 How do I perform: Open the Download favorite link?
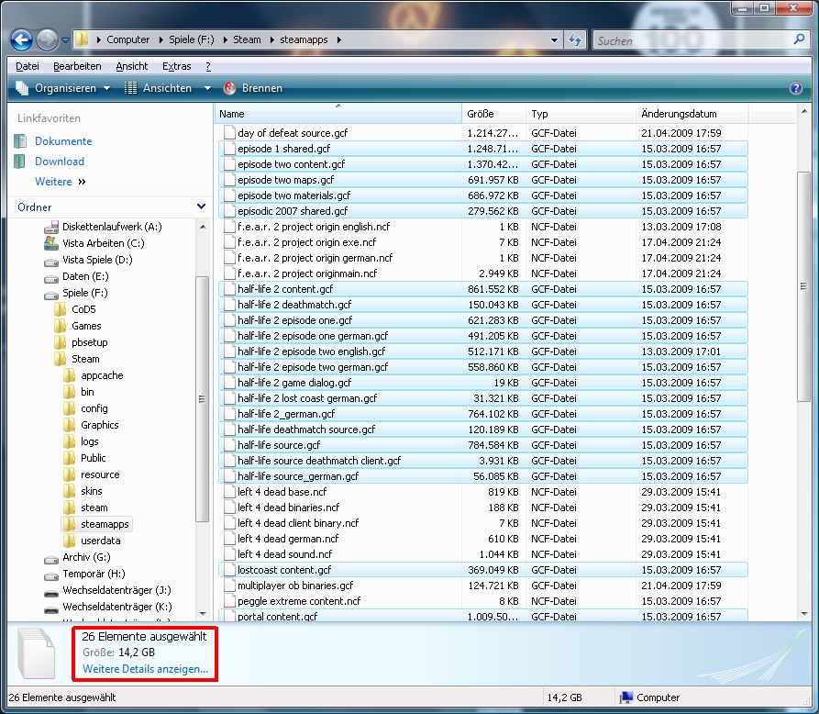click(60, 162)
